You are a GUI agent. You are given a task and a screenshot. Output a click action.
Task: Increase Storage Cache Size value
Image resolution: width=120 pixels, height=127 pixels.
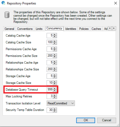point(55,82)
